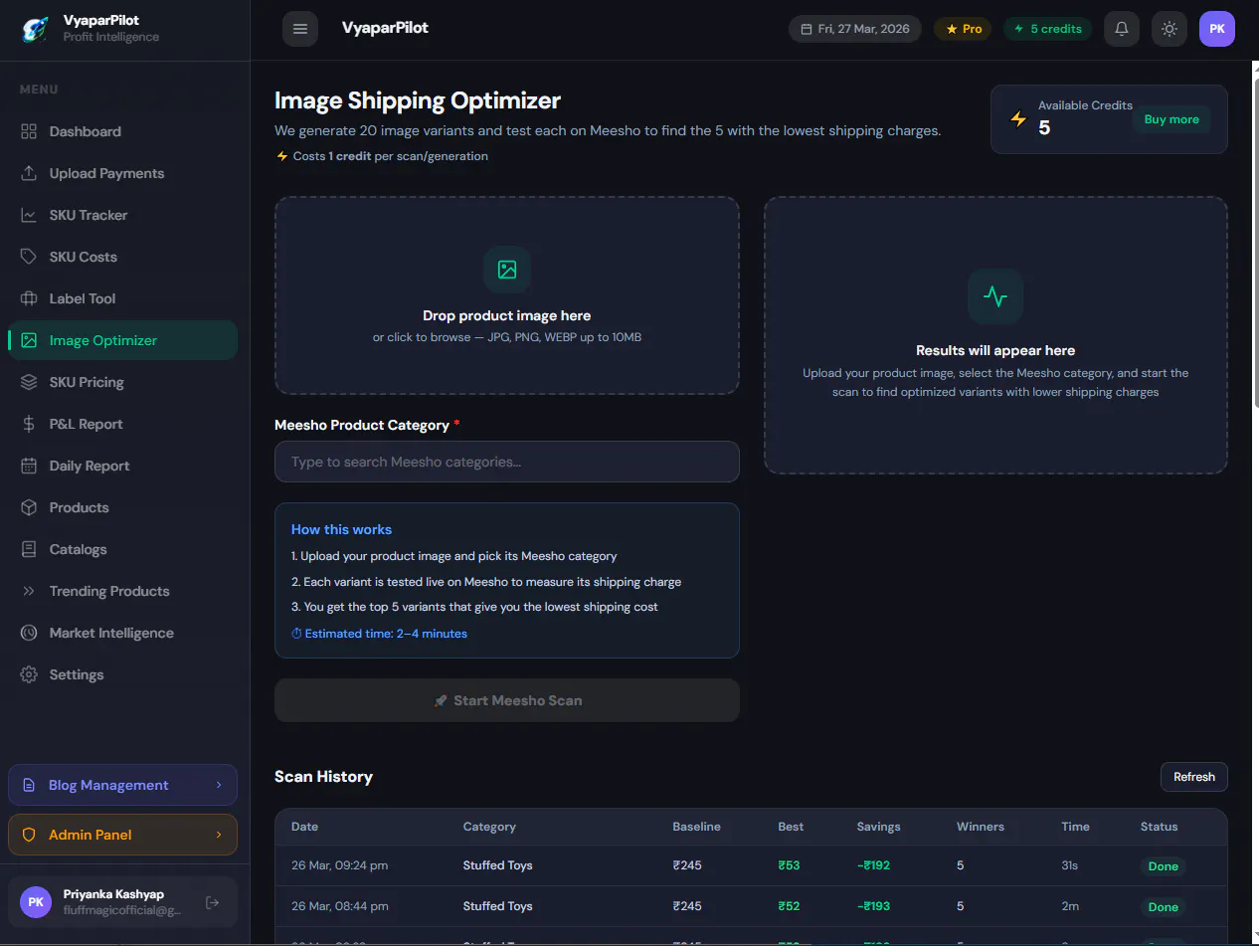Click Catalogs document icon
The height and width of the screenshot is (946, 1259).
pyautogui.click(x=29, y=549)
